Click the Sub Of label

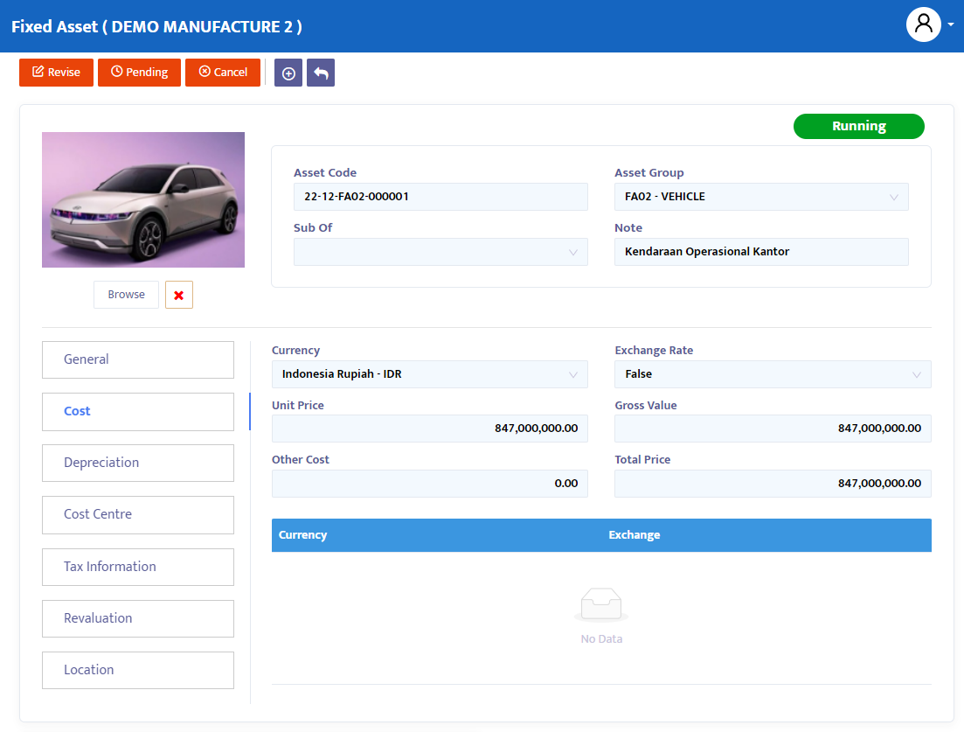(313, 227)
